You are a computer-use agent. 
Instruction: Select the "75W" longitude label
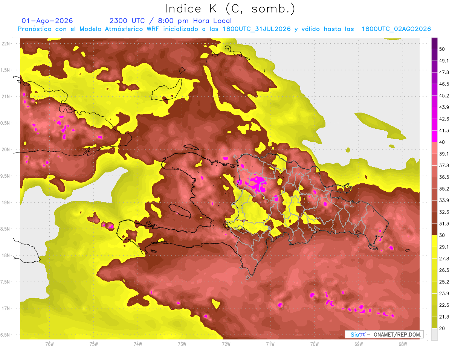pyautogui.click(x=93, y=344)
